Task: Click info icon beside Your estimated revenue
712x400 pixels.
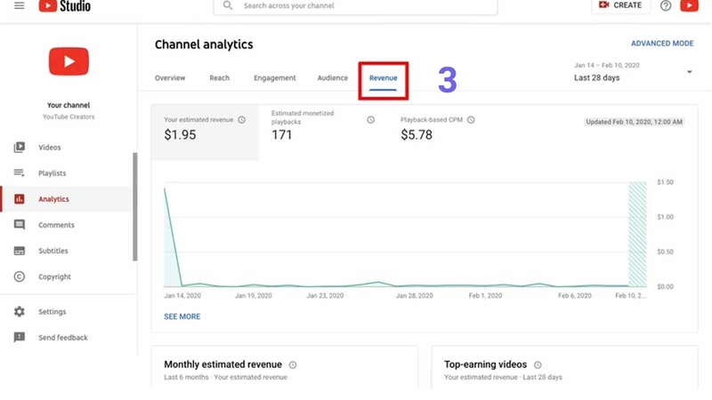Action: pos(241,120)
